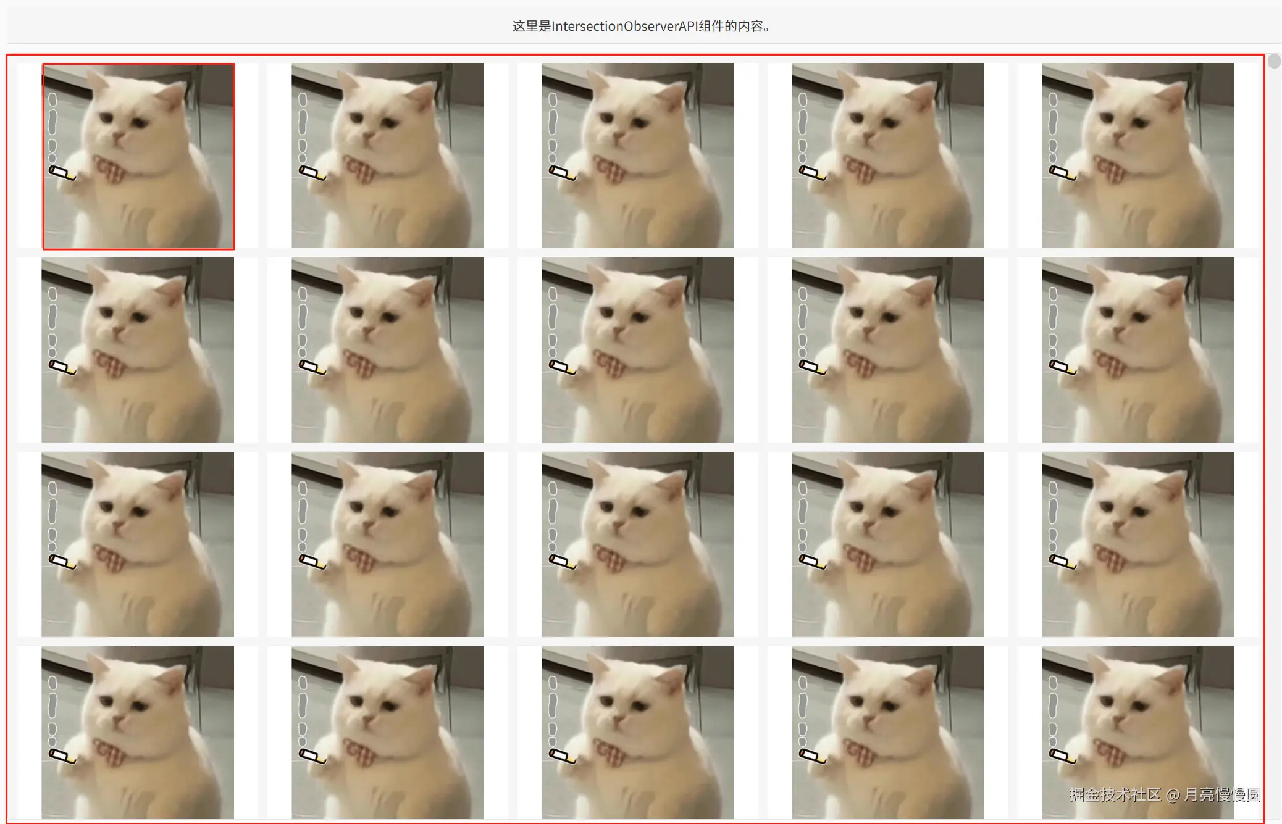This screenshot has width=1282, height=824.
Task: Click the IntersectionObserverAPI component header text
Action: (640, 27)
